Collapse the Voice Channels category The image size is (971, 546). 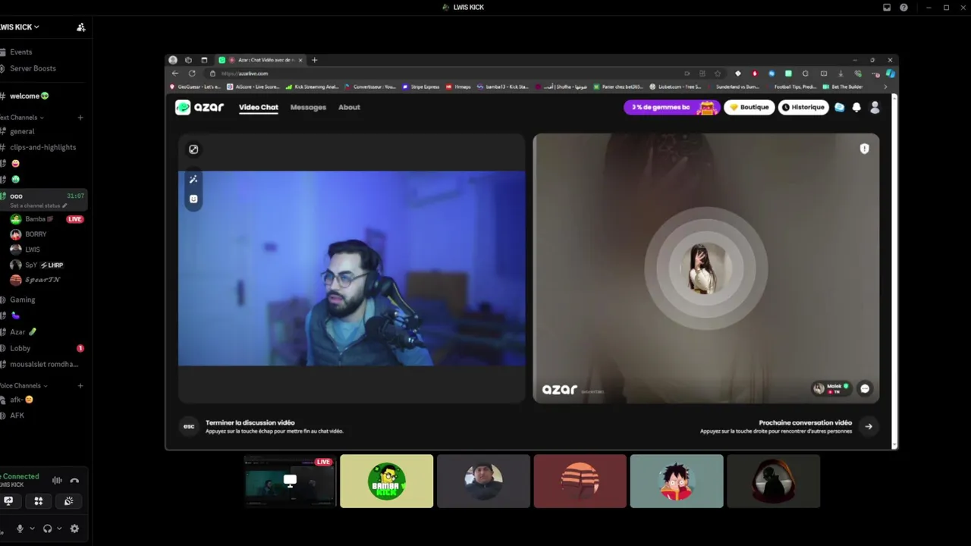point(24,386)
